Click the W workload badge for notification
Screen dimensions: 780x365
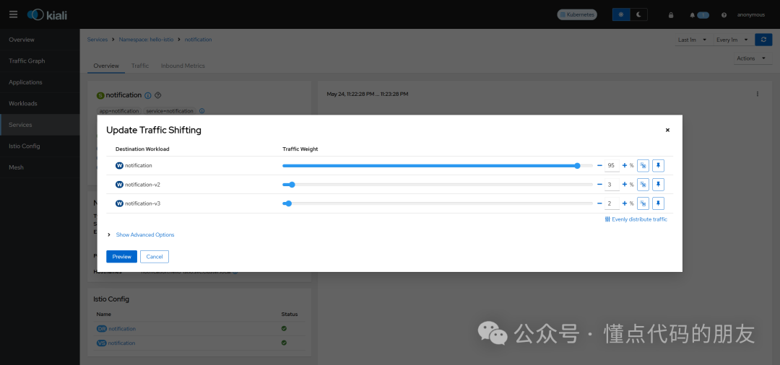pyautogui.click(x=119, y=165)
